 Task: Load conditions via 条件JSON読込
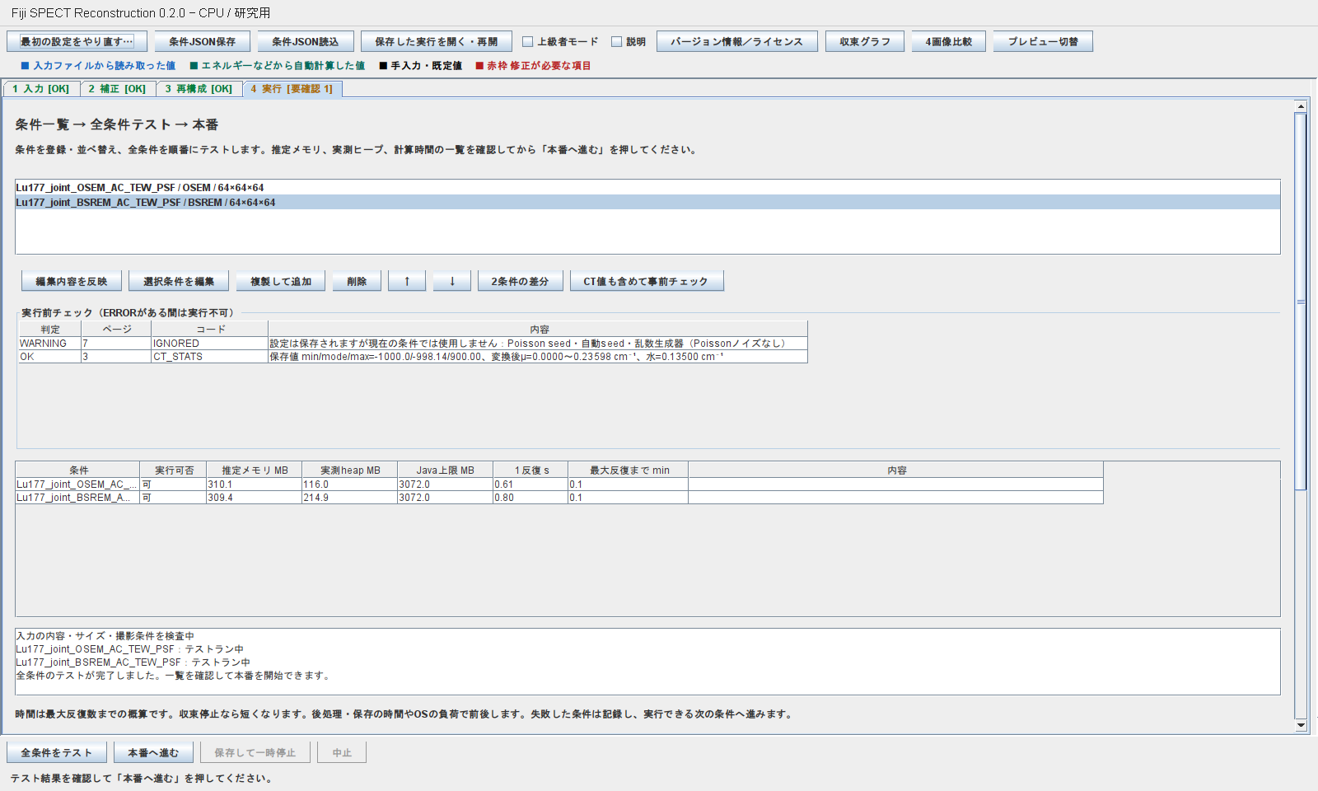[x=306, y=41]
